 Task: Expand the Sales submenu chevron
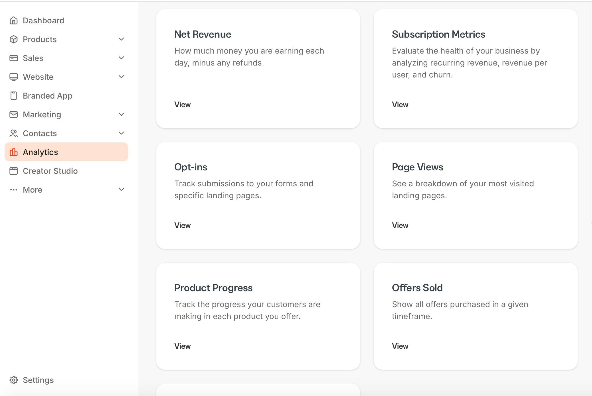[x=121, y=58]
